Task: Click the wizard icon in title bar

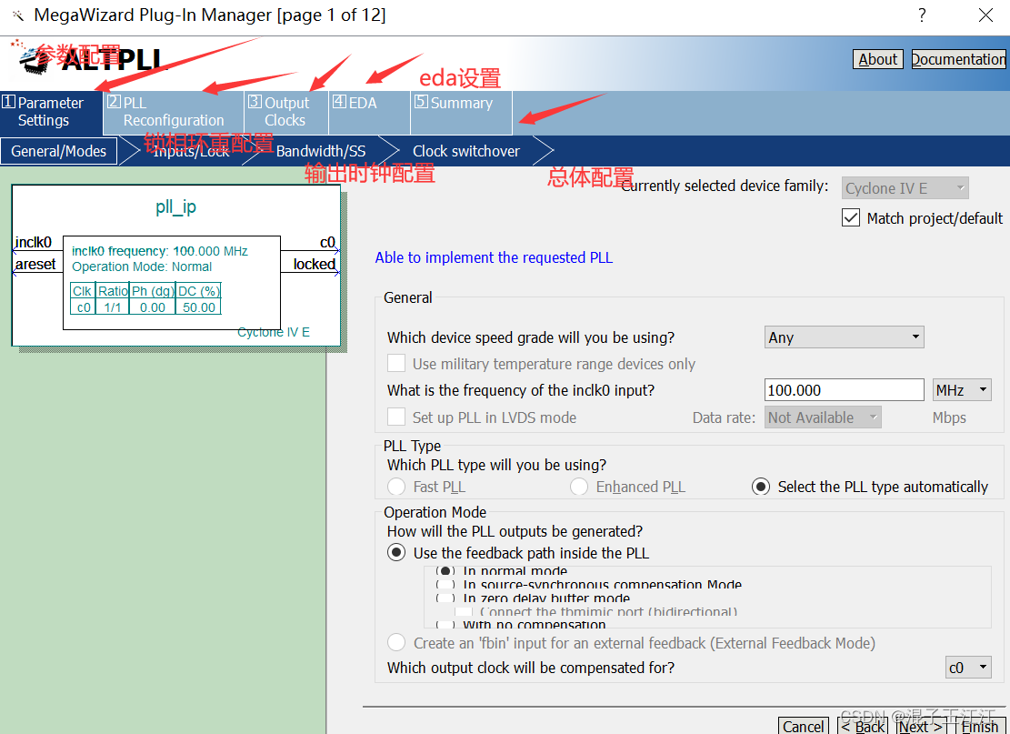Action: [17, 15]
